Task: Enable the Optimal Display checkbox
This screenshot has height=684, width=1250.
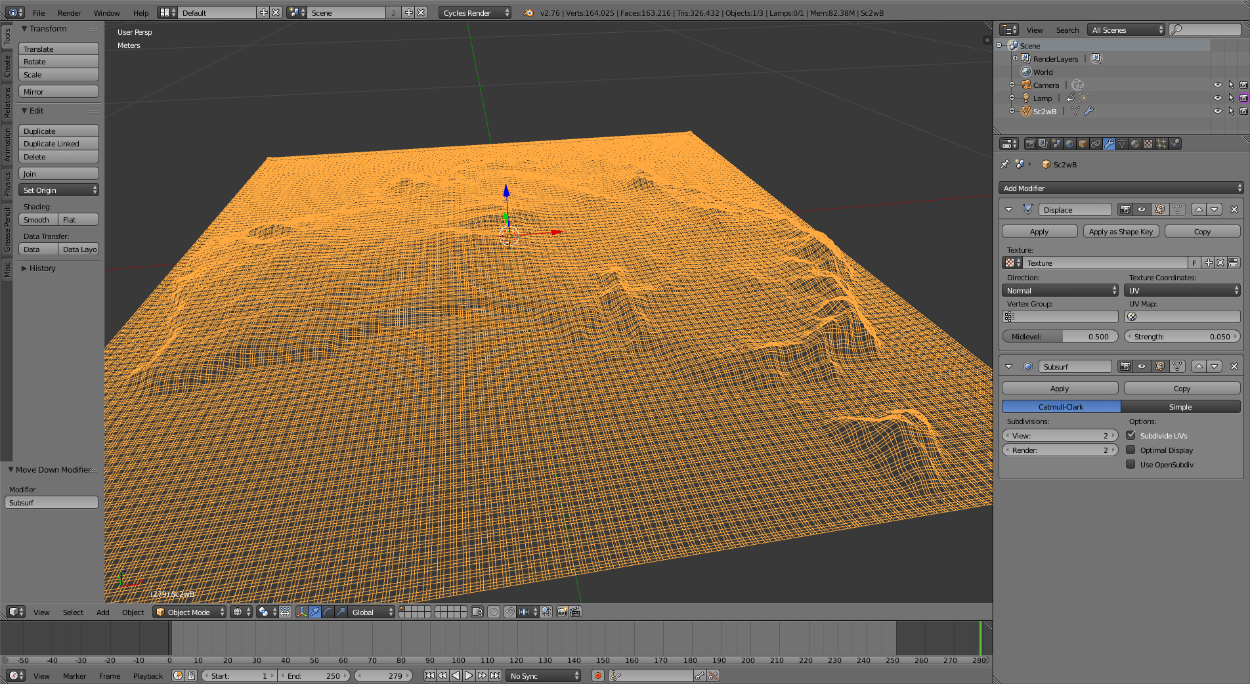Action: [x=1131, y=450]
